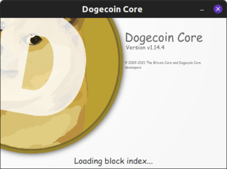227x169 pixels.
Task: Click the large Dogecoin Core splash heading
Action: (x=164, y=38)
